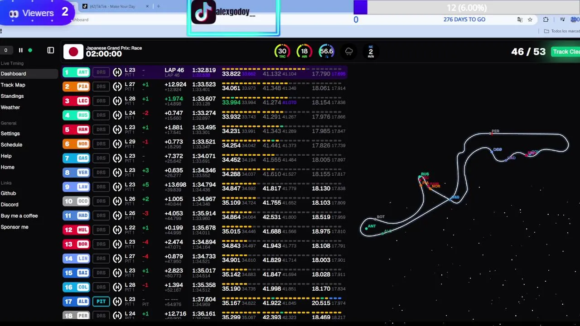
Task: Bookmark this page with the star icon
Action: (530, 19)
